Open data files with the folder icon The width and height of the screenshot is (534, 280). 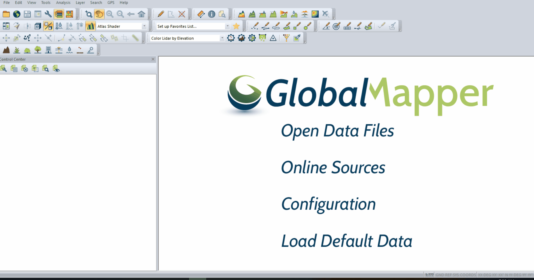tap(6, 14)
